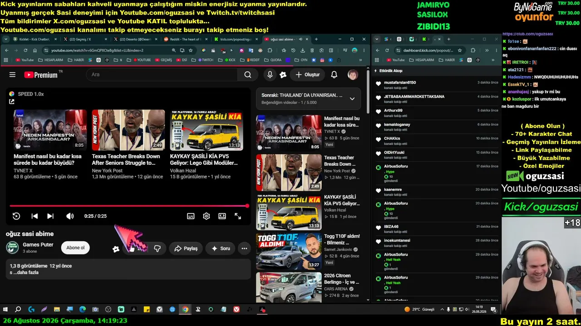Open the taskbar clock showing 14:19
This screenshot has height=326, width=581.
click(479, 310)
